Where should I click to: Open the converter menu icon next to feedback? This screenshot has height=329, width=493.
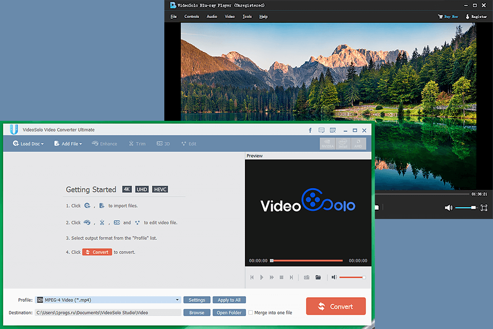333,131
